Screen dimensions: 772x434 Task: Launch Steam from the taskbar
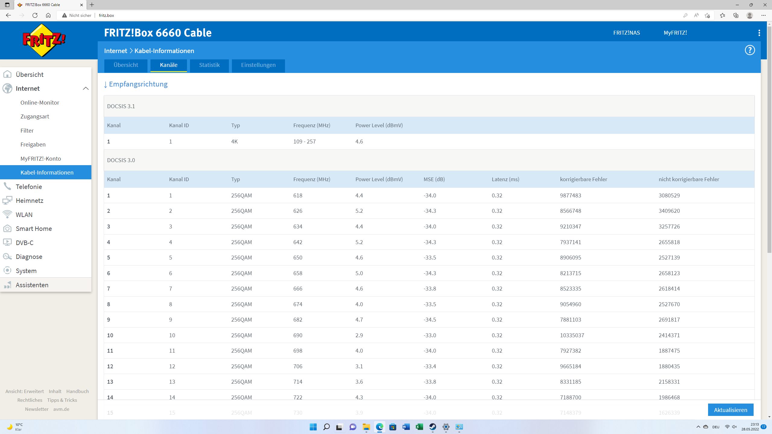(432, 427)
